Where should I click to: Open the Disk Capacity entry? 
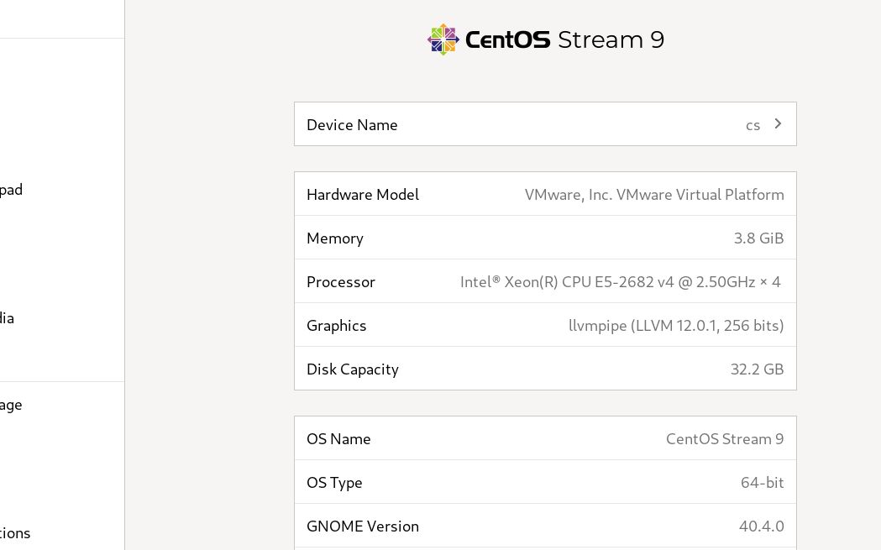[x=545, y=369]
